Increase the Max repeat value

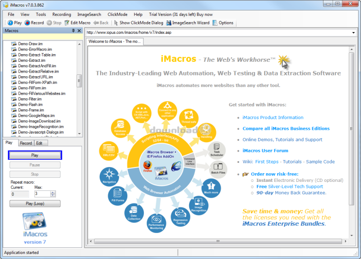coord(53,193)
